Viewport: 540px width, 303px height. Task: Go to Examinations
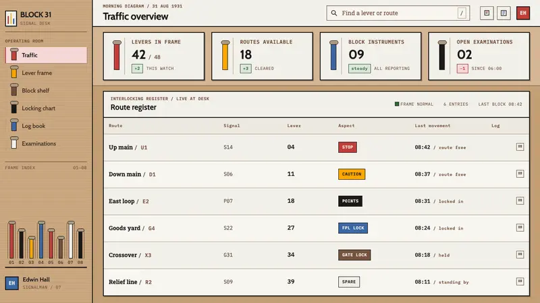pos(46,143)
